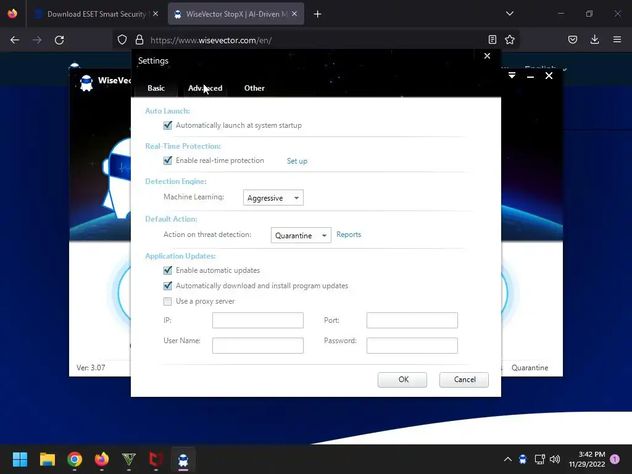Go forward in Firefox
632x474 pixels.
point(37,40)
